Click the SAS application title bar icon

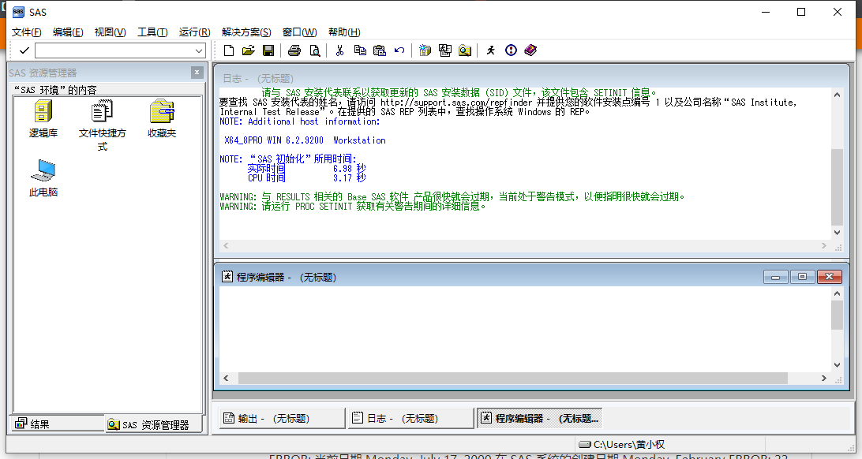click(18, 12)
